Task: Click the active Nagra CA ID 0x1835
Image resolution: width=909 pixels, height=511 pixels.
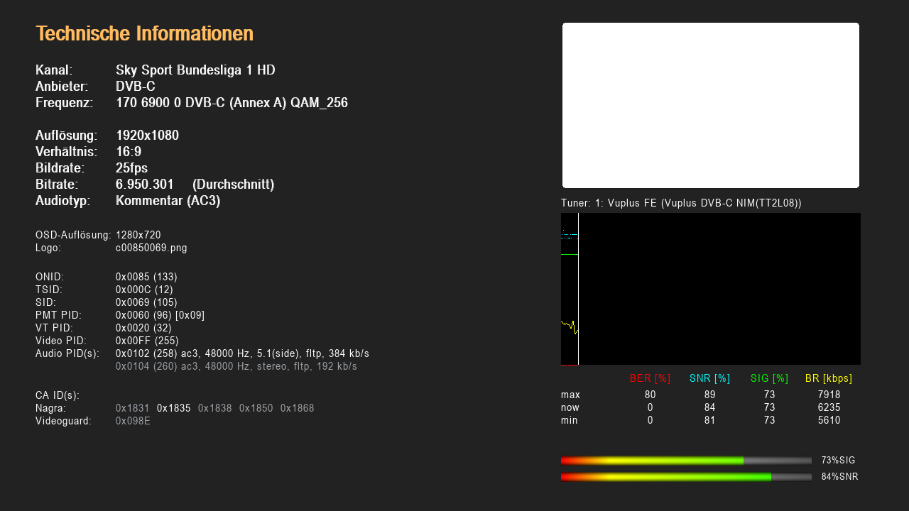Action: 173,408
